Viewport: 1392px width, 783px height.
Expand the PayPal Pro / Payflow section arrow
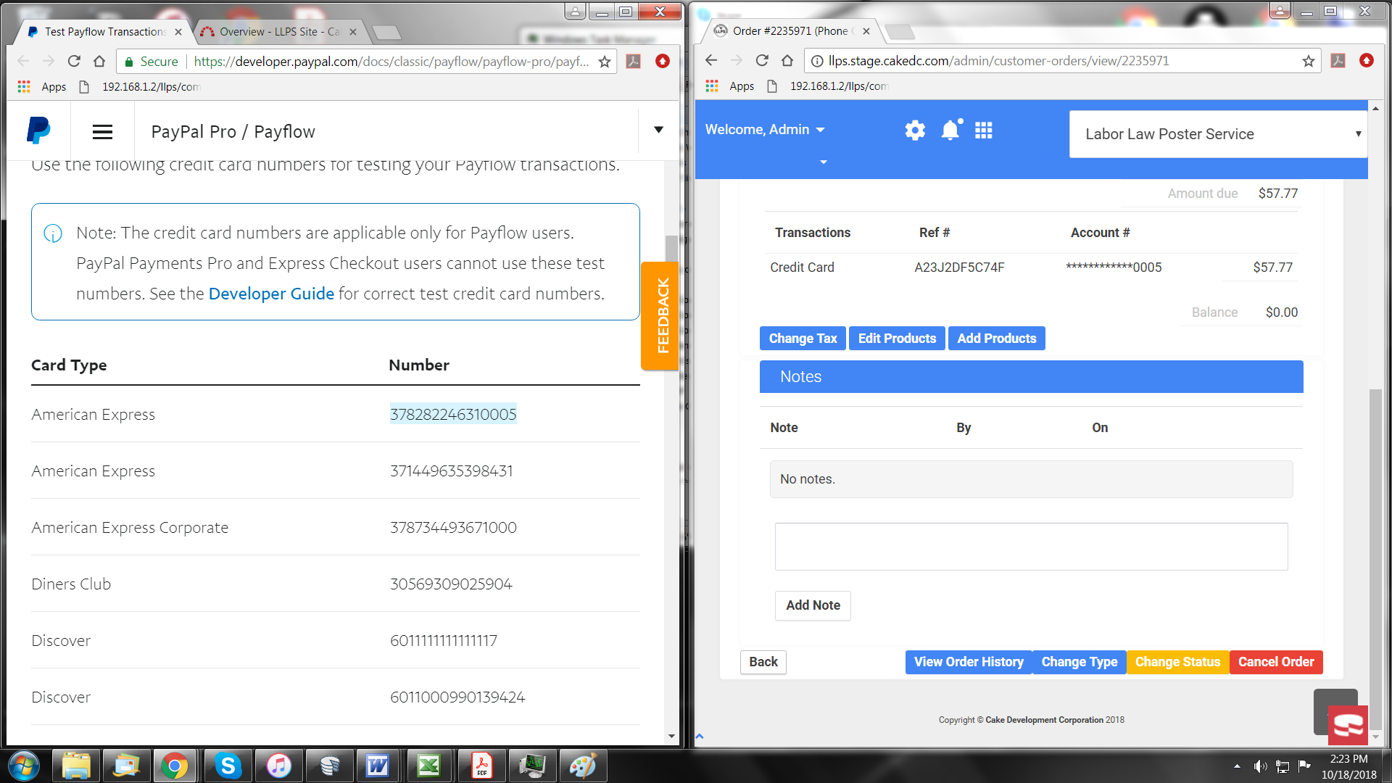(658, 130)
